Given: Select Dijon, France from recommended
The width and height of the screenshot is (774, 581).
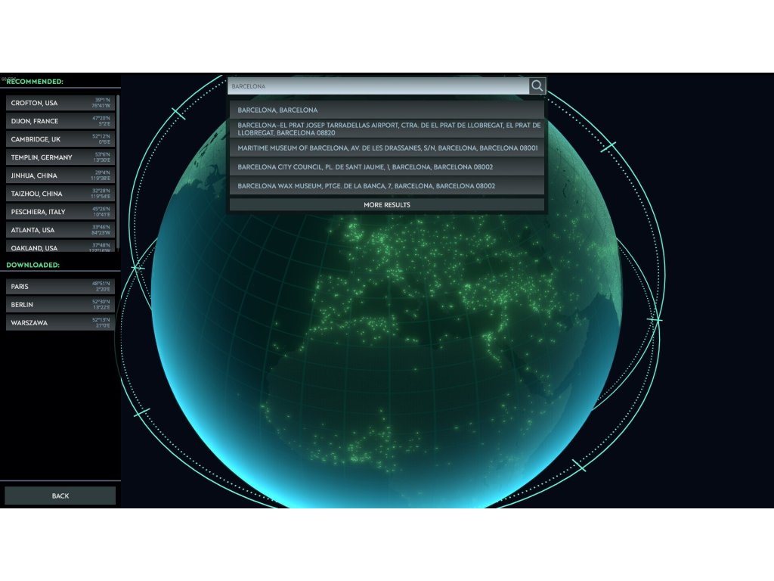Looking at the screenshot, I should click(x=60, y=121).
